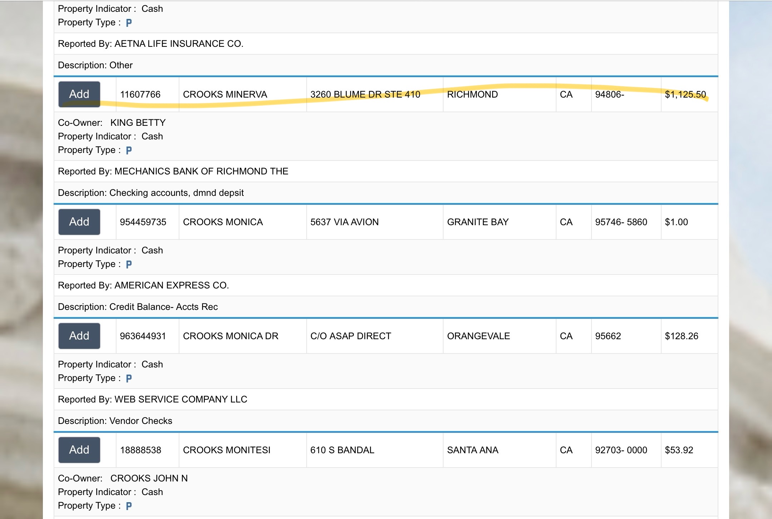772x519 pixels.
Task: Click the P property type icon under AETNA entry
Action: click(x=129, y=23)
